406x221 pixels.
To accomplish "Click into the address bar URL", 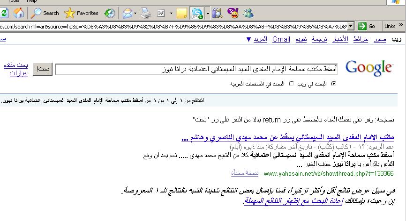I will click(x=173, y=26).
